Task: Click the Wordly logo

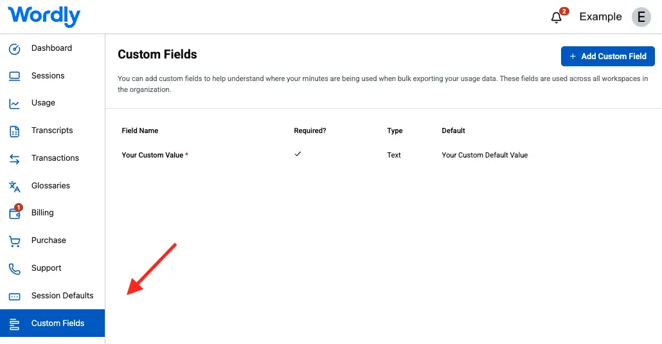Action: tap(44, 16)
